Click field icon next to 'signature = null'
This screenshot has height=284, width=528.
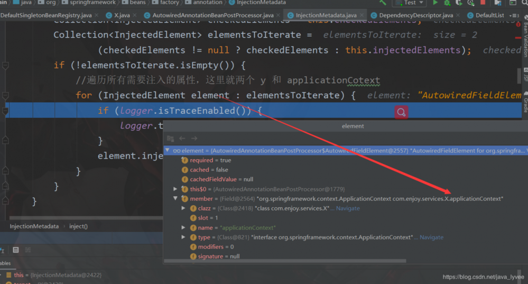coord(193,256)
